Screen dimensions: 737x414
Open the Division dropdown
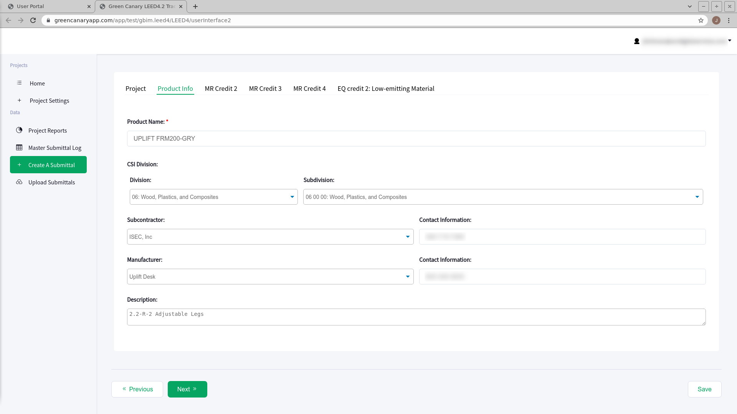[213, 197]
